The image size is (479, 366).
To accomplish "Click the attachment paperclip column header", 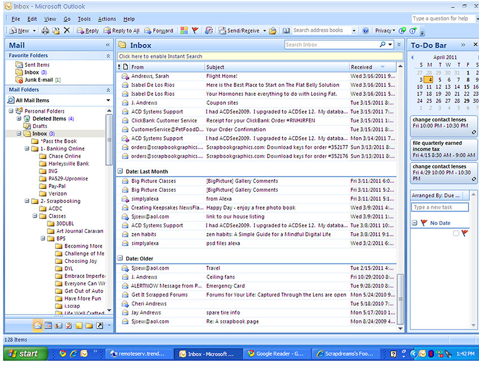I will 126,67.
